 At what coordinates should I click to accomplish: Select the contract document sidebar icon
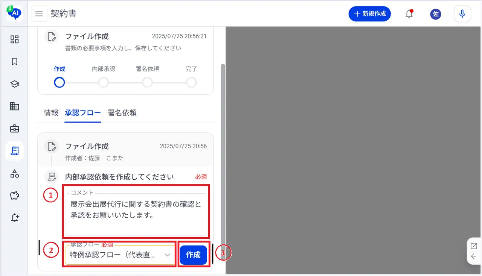(15, 151)
